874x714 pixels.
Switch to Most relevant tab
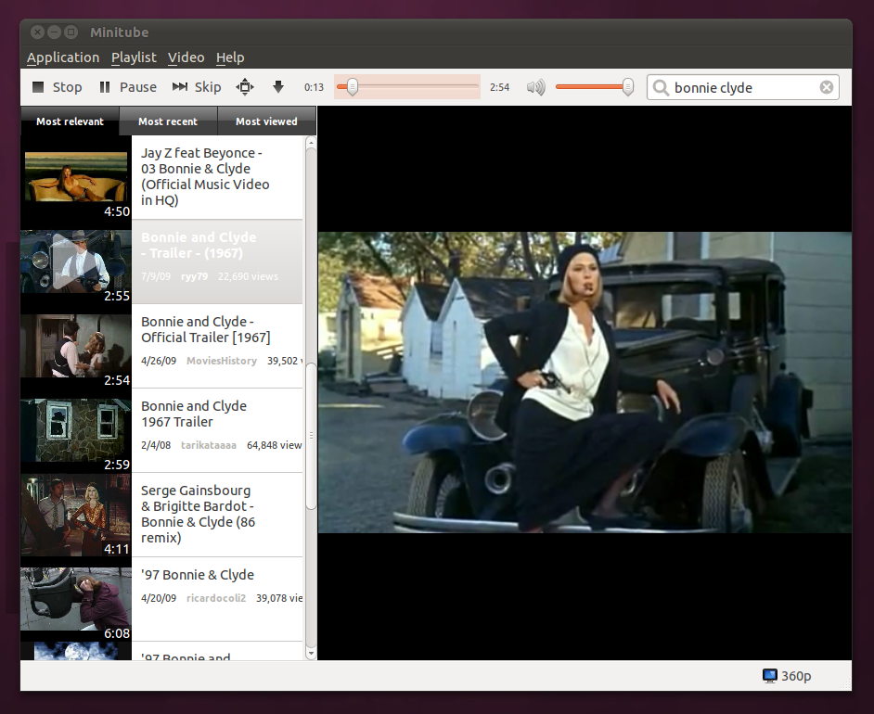(x=70, y=121)
